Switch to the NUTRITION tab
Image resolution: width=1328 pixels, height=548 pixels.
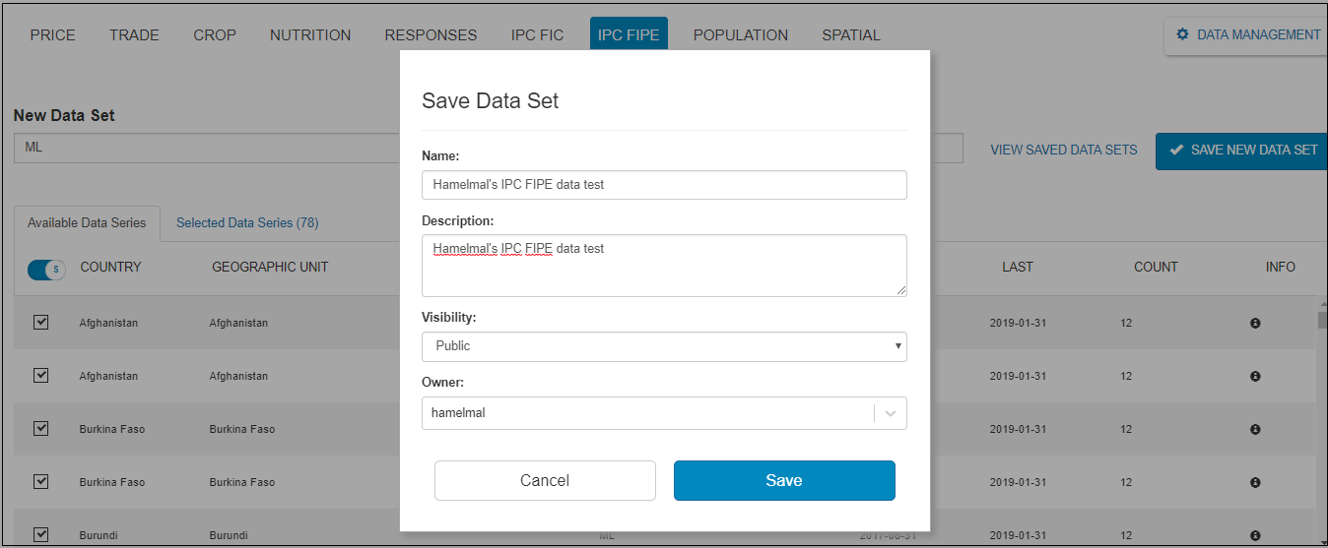[310, 35]
